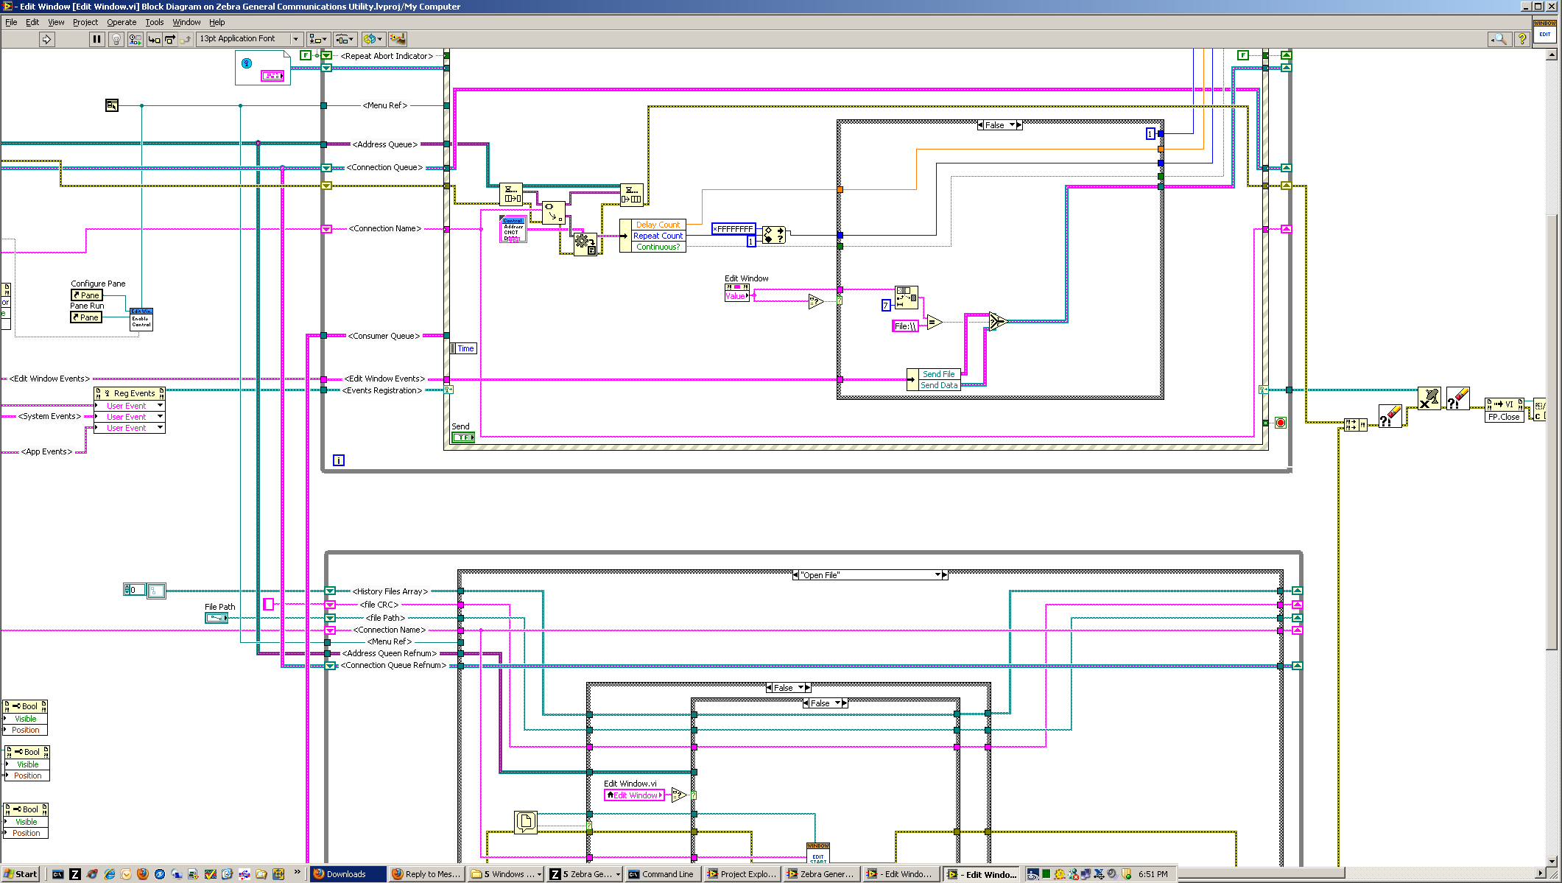Click the Windows Start button
1562x883 pixels.
click(20, 874)
